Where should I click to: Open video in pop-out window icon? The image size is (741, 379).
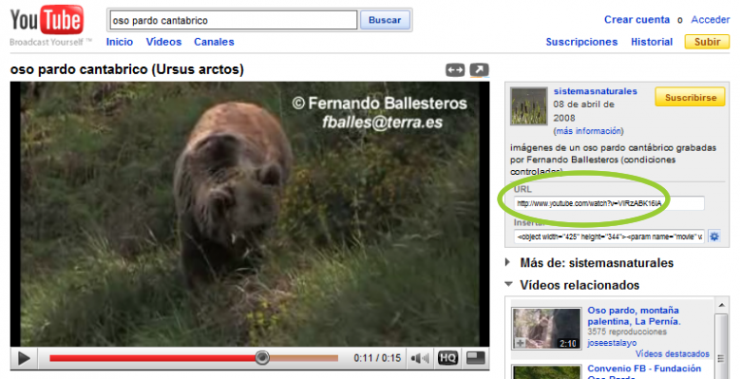point(479,70)
